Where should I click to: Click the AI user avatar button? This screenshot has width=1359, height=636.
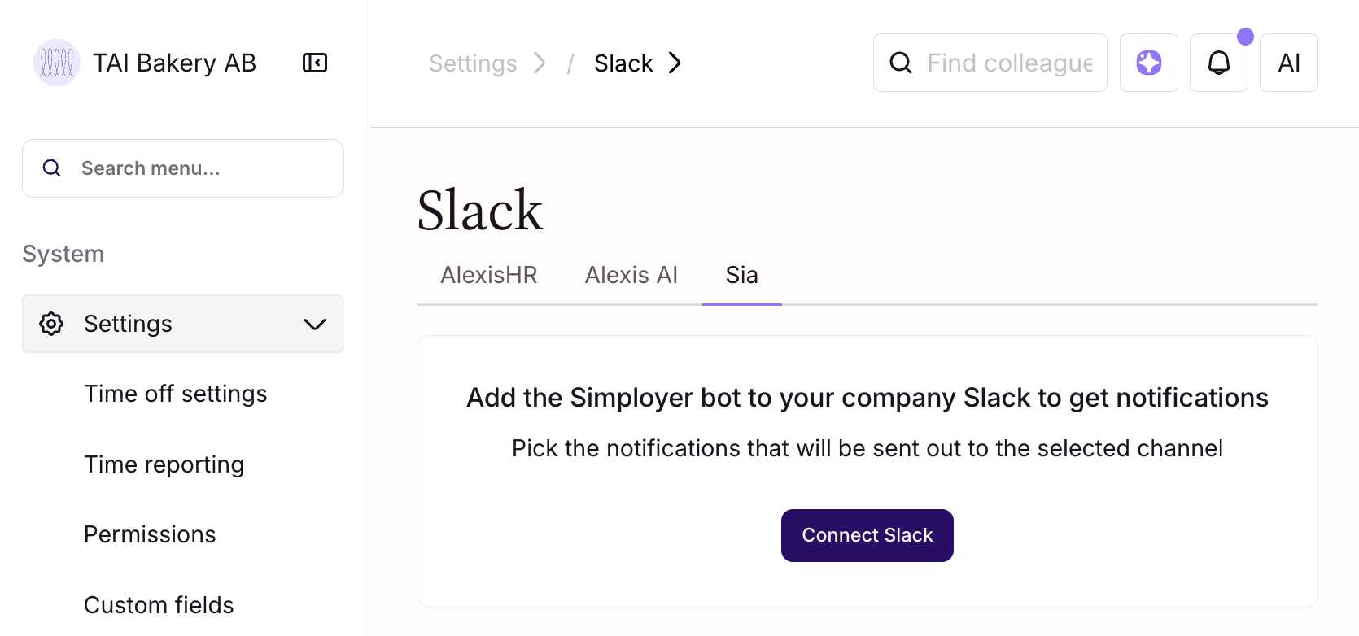pyautogui.click(x=1288, y=63)
